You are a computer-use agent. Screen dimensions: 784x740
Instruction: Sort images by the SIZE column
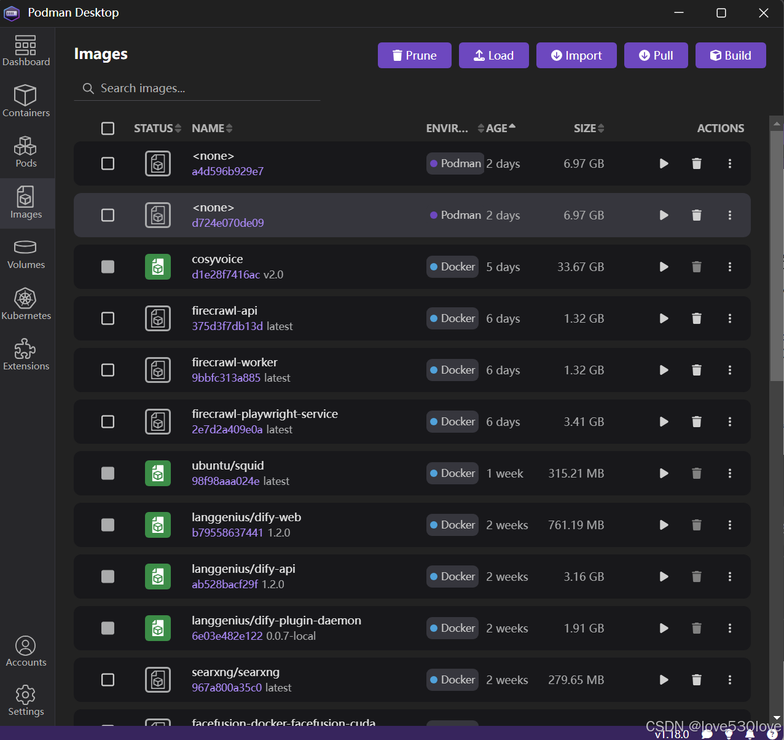(589, 128)
